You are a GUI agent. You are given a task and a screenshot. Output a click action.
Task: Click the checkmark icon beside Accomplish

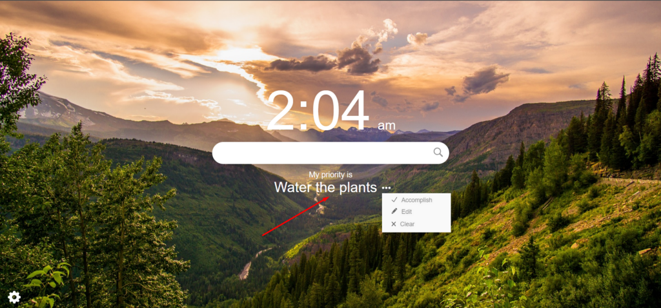(x=394, y=200)
